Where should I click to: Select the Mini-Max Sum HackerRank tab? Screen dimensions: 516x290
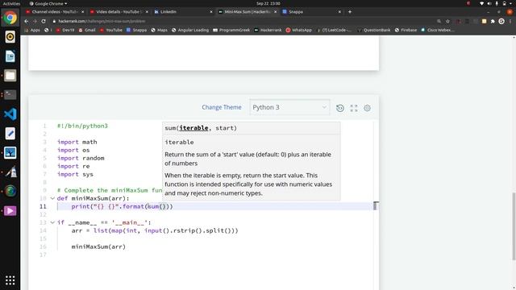247,11
